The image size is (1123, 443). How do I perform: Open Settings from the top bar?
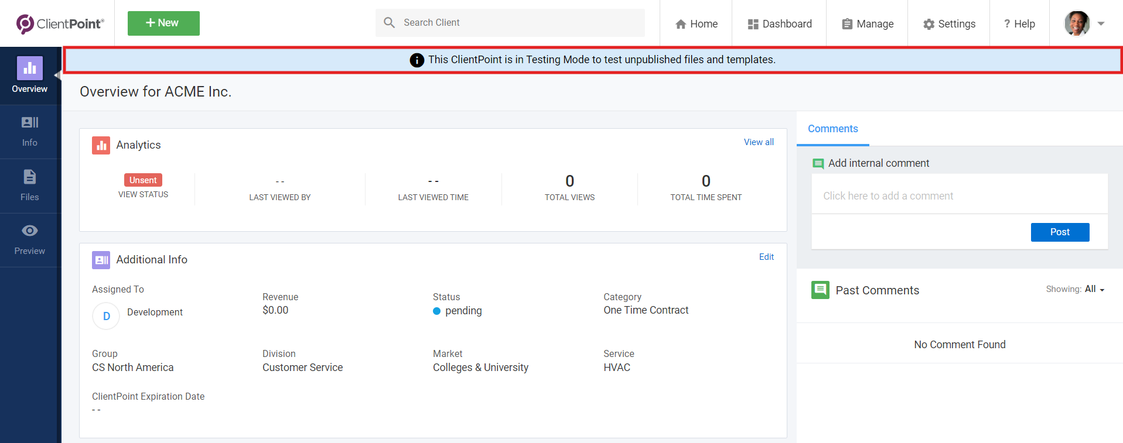[949, 24]
